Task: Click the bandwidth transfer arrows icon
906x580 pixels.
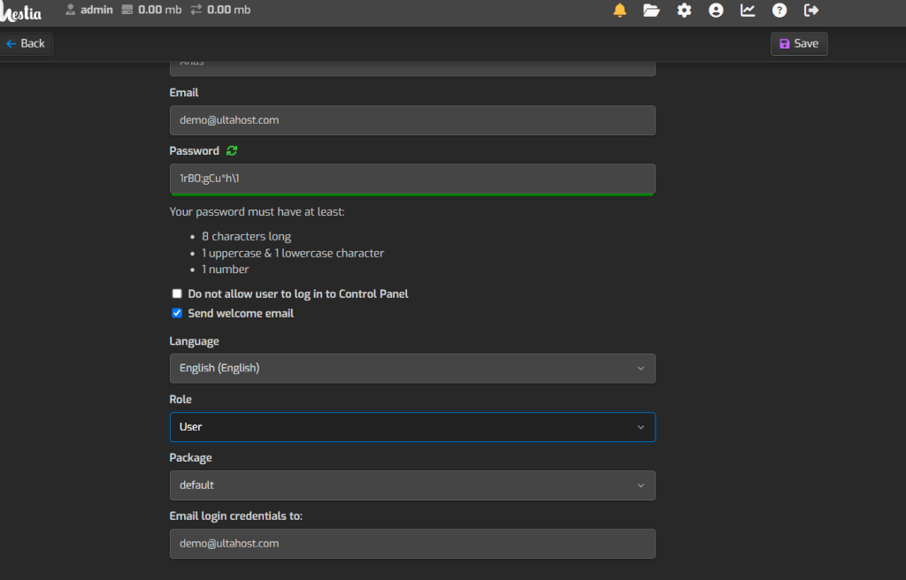Action: (196, 10)
